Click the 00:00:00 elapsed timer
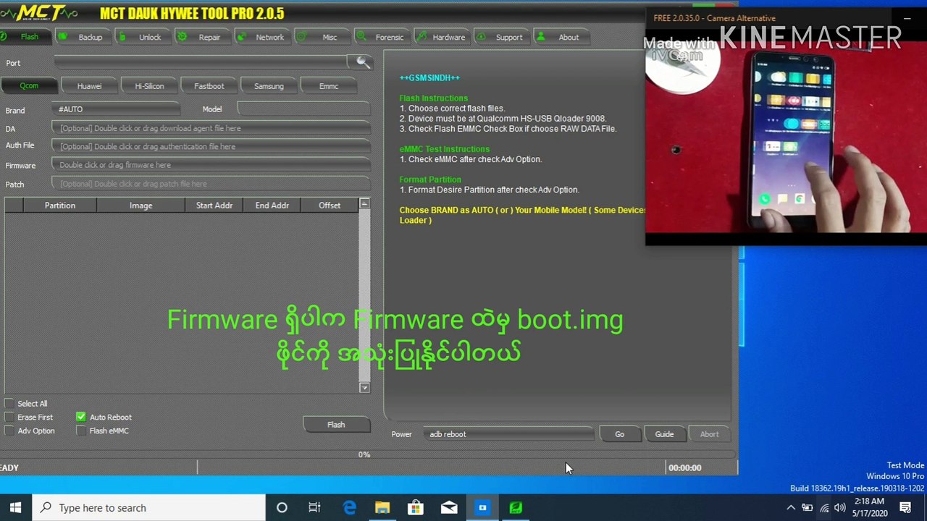 coord(684,468)
